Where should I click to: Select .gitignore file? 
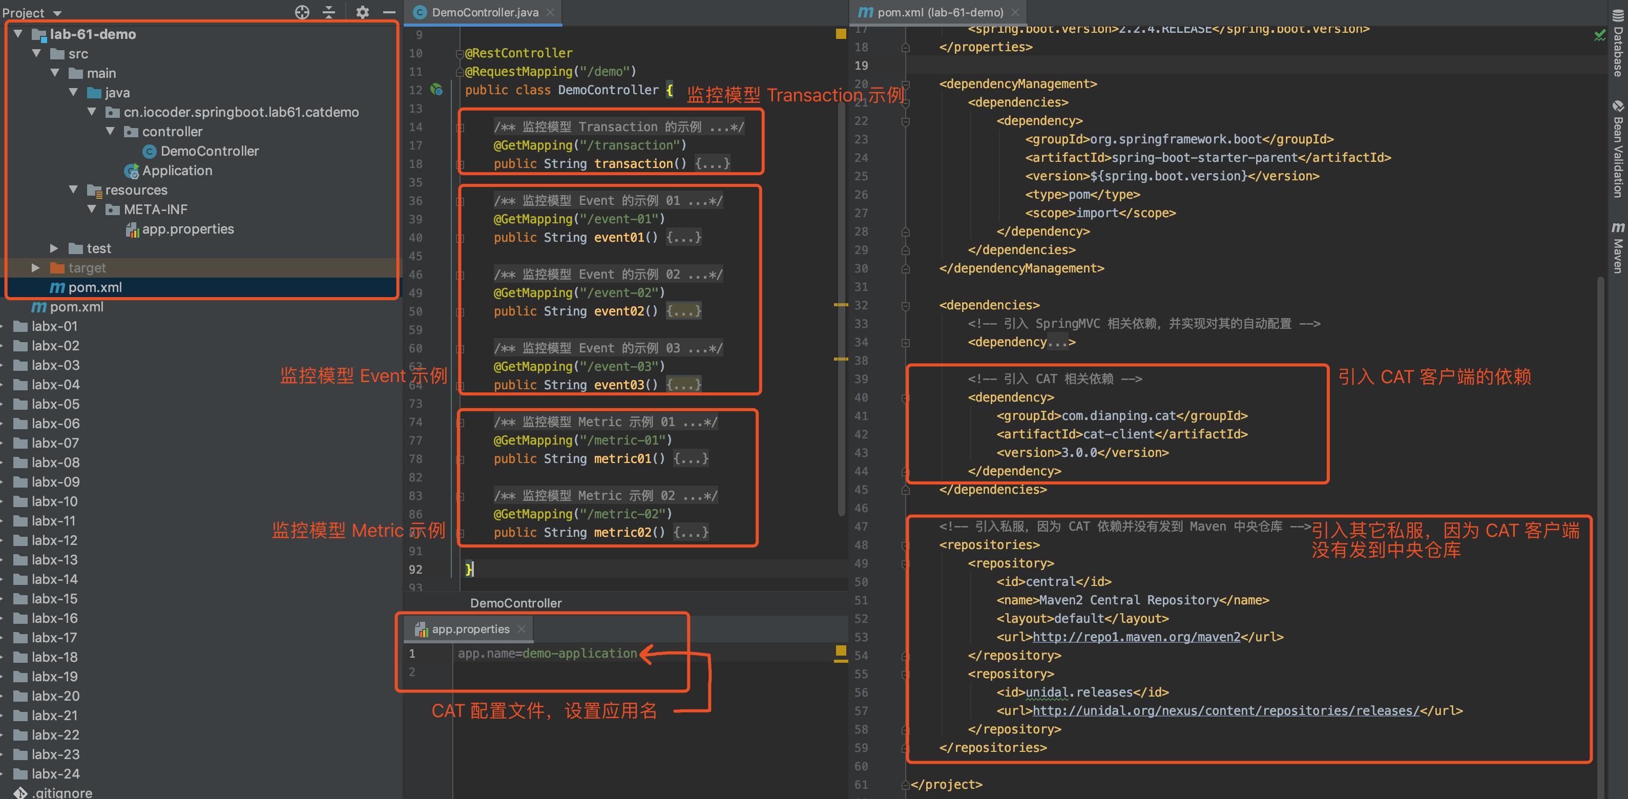[x=53, y=793]
